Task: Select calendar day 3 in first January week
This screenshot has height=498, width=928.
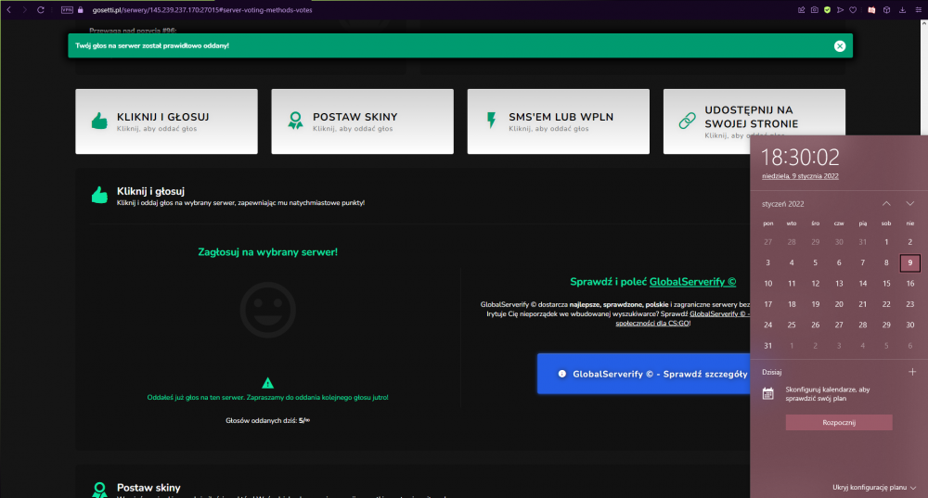Action: point(767,262)
